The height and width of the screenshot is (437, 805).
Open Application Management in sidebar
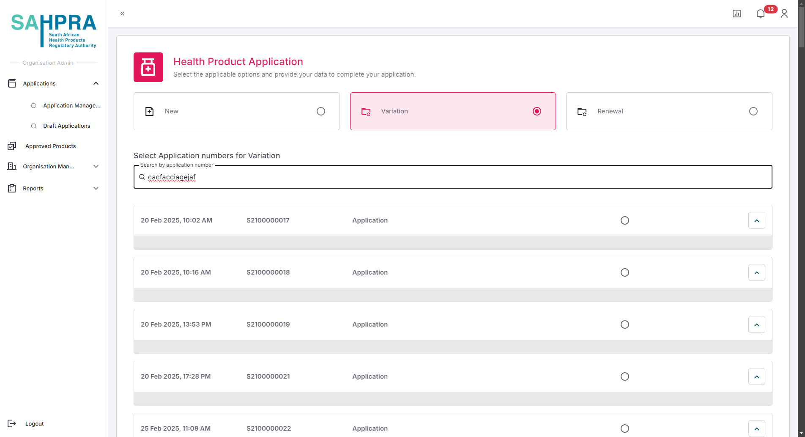(71, 105)
